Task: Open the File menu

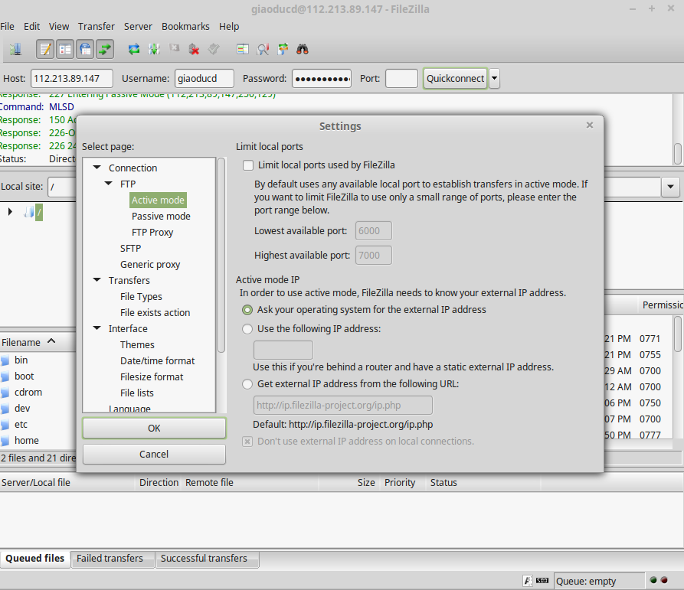Action: pyautogui.click(x=8, y=27)
